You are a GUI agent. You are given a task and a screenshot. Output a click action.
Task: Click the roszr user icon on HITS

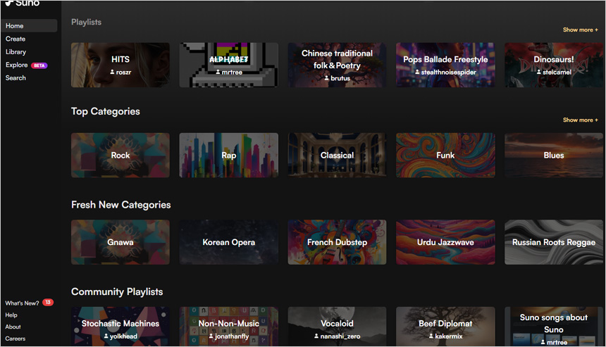click(113, 72)
